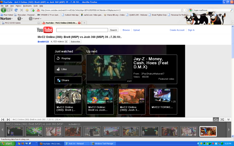Open the Most Visited bookmark
Screen dimensions: 234x146
[x=7, y=15]
